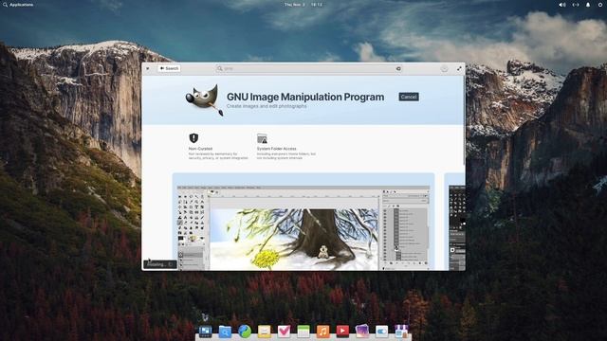Launch Photos from the dock

tap(362, 331)
